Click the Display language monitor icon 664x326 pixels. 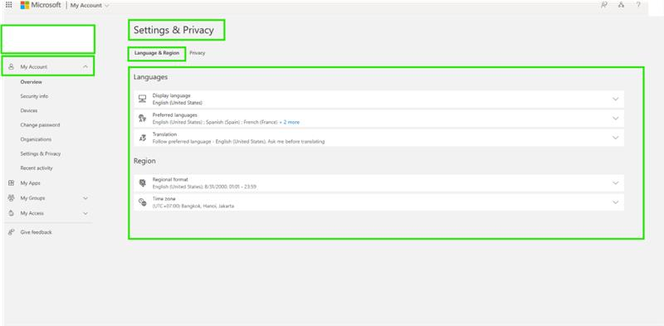[142, 99]
